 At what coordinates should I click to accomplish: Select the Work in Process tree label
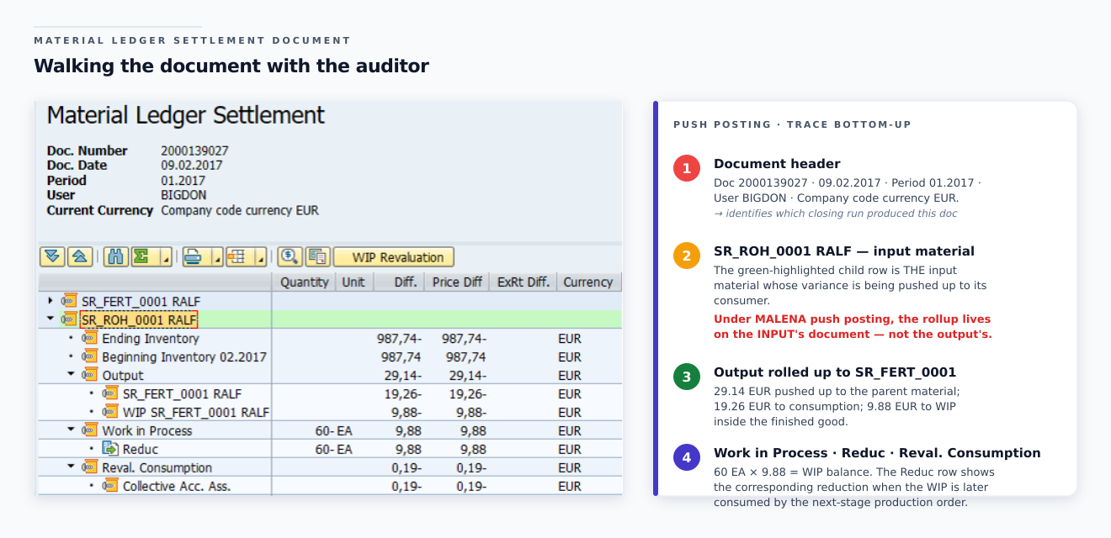tap(147, 430)
